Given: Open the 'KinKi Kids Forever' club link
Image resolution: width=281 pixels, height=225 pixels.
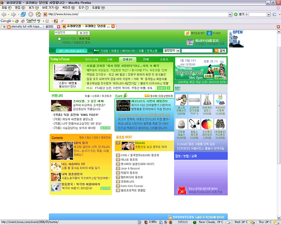Looking at the screenshot, I should (132, 186).
